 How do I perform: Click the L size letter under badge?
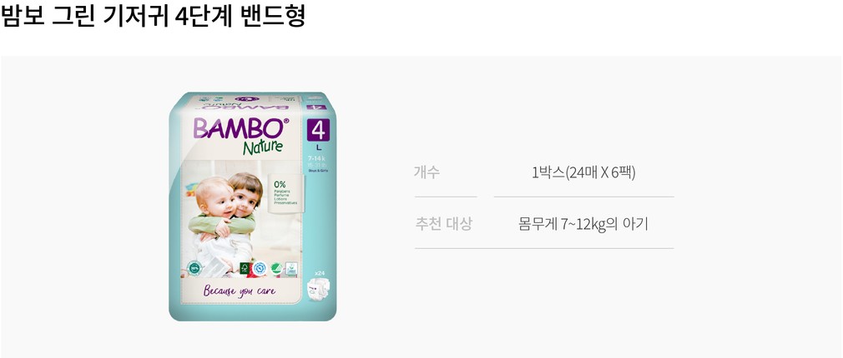point(318,147)
